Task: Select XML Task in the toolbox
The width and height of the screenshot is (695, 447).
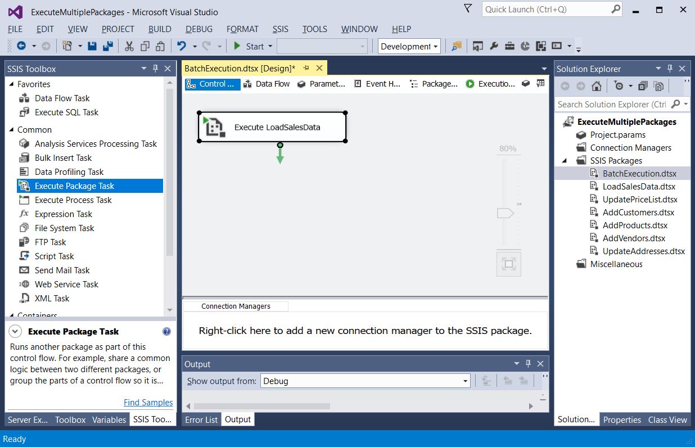Action: click(52, 298)
